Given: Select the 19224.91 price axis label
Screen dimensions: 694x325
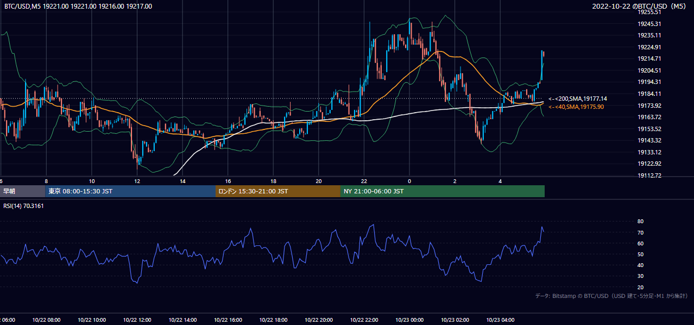Looking at the screenshot, I should tap(649, 47).
